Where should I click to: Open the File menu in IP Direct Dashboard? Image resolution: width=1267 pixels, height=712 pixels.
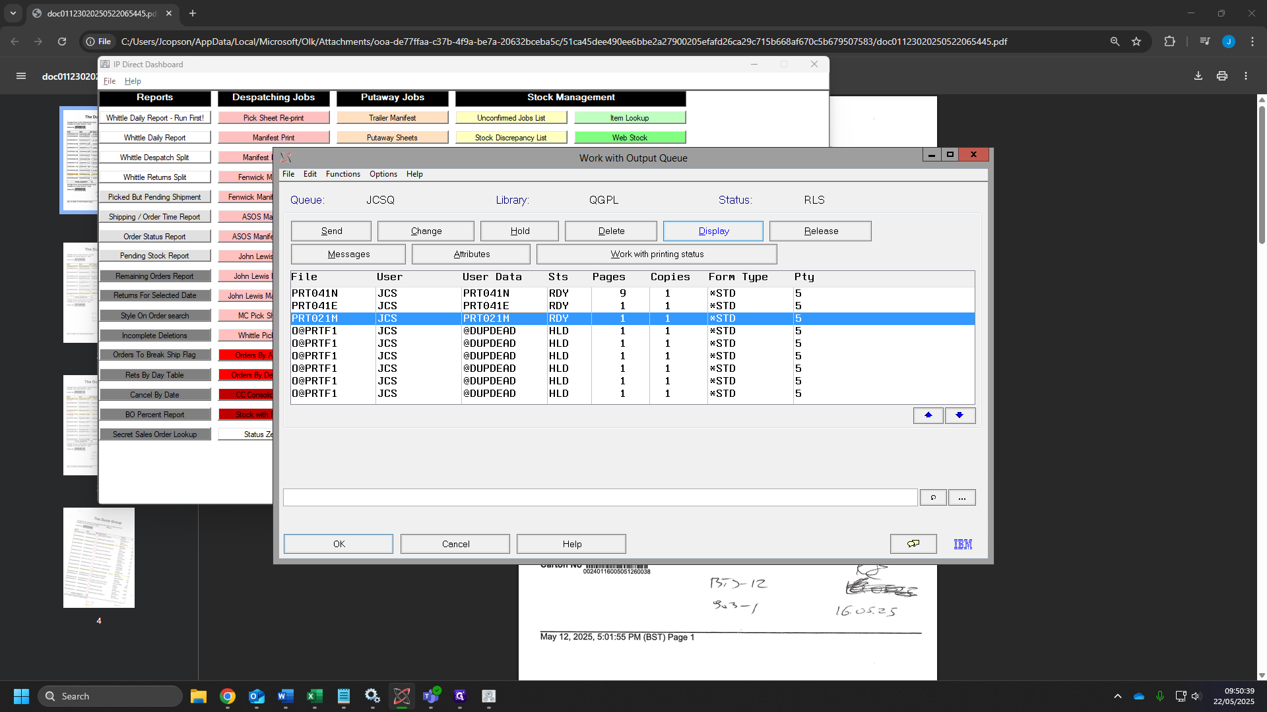click(x=110, y=81)
